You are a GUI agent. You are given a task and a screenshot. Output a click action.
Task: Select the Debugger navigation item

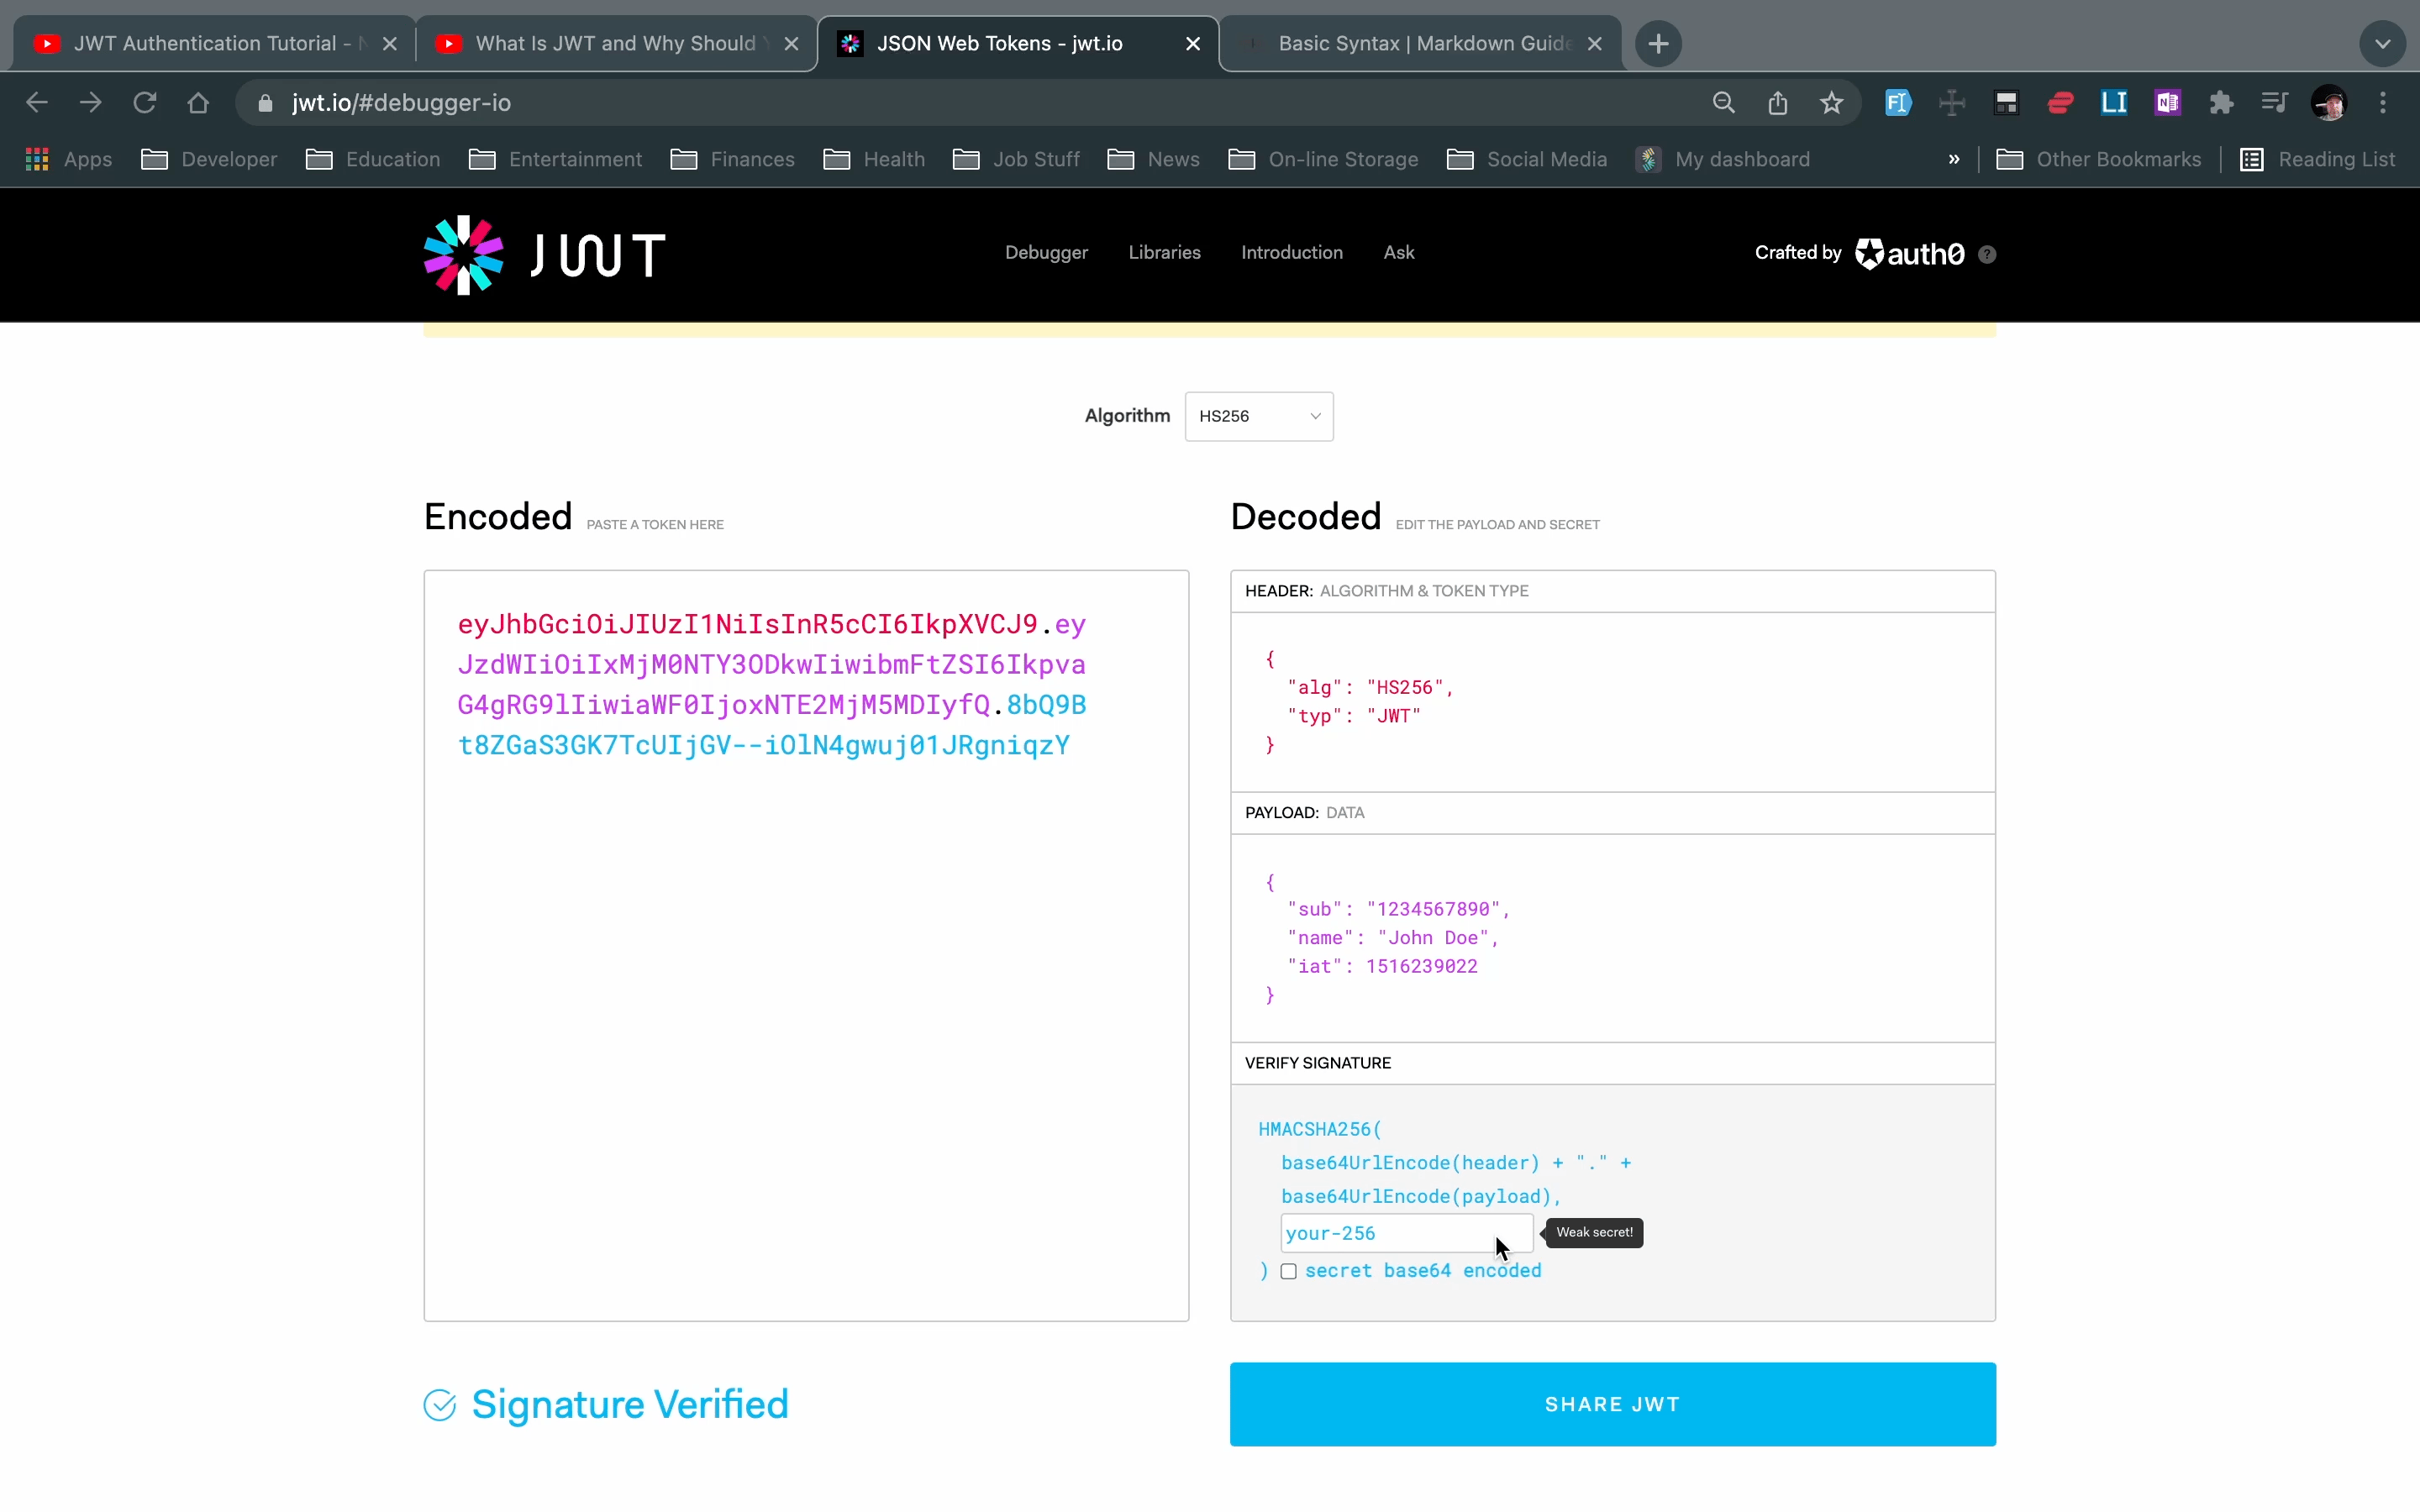point(1045,253)
